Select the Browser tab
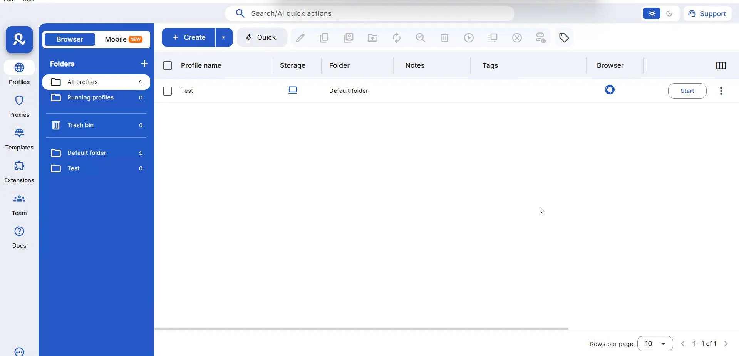 pyautogui.click(x=70, y=39)
